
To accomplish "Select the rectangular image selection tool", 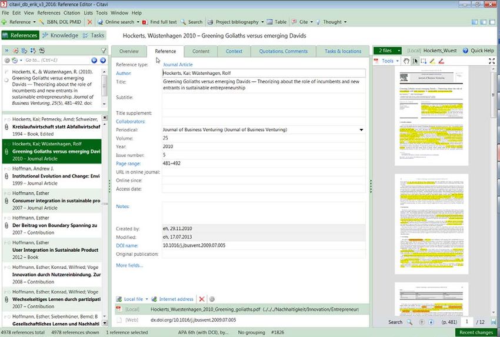I will click(x=424, y=61).
